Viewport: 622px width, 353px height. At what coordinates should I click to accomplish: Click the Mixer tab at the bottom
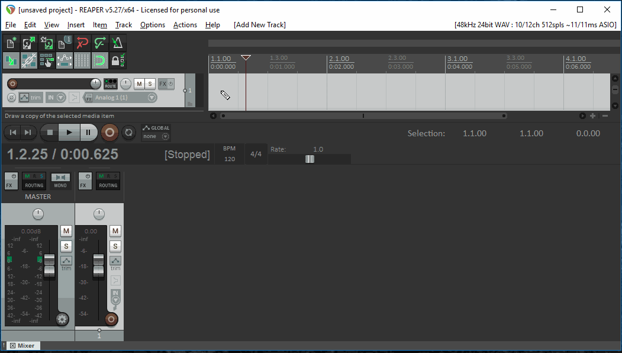click(22, 346)
